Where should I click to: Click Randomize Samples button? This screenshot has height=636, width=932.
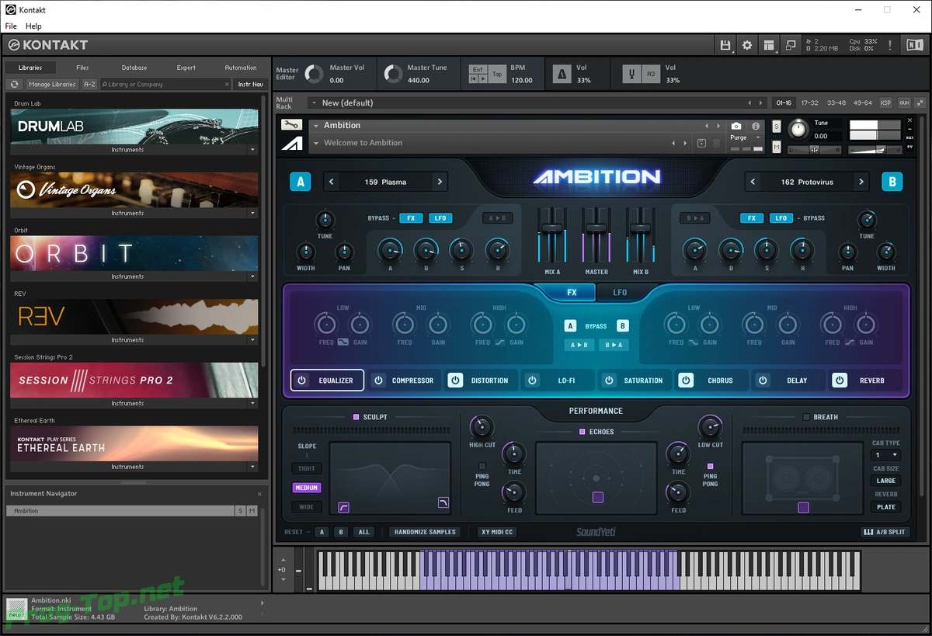pyautogui.click(x=426, y=532)
